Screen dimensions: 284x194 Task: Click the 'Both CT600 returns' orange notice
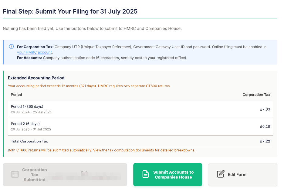(x=102, y=150)
